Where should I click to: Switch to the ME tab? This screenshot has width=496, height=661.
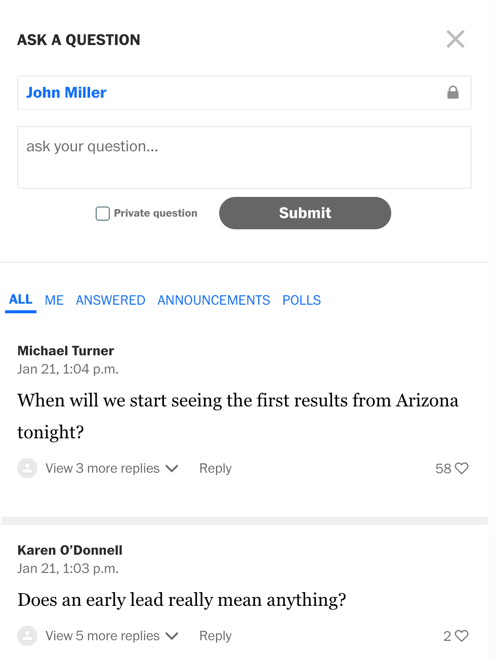coord(54,300)
